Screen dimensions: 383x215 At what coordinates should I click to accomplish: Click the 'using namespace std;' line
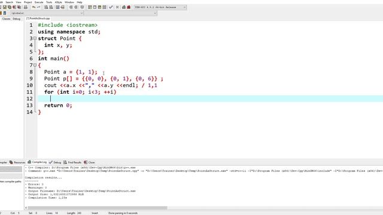[x=69, y=32]
